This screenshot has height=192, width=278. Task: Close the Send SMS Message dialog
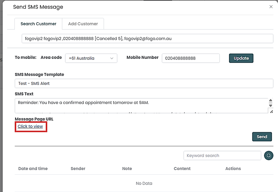pyautogui.click(x=271, y=7)
